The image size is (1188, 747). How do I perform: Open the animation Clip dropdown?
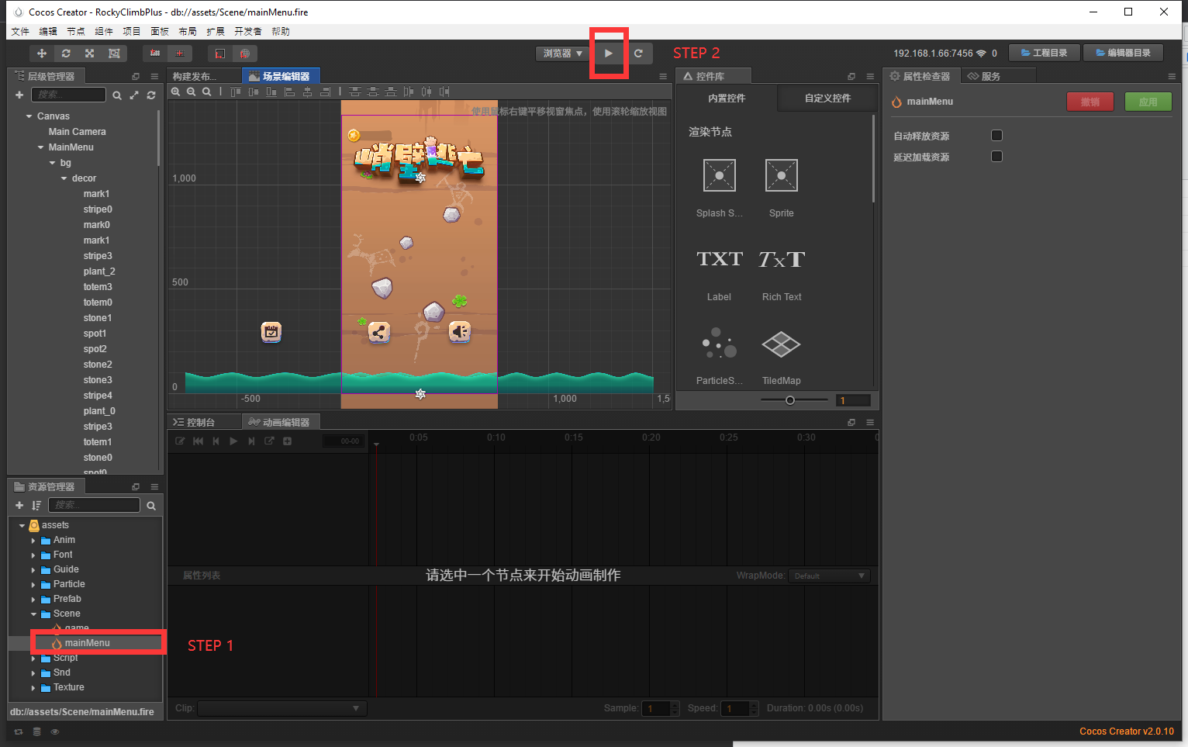pyautogui.click(x=281, y=708)
